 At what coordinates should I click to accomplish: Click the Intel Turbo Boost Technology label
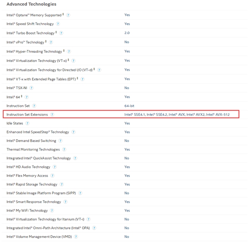[x=30, y=33]
